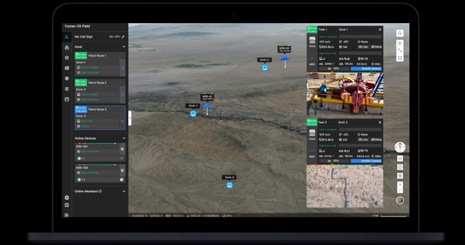Click the map search magnifier icon
Viewport: 465px width, 245px height.
400,33
